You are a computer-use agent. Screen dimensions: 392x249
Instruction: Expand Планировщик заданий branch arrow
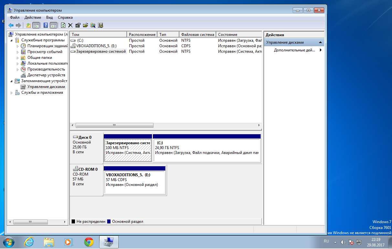pyautogui.click(x=18, y=46)
